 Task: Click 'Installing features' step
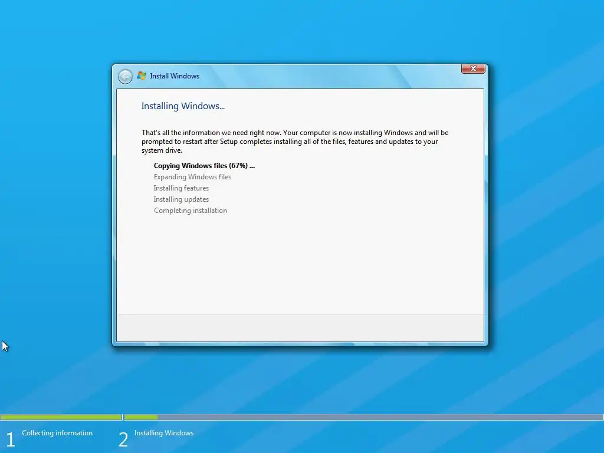point(181,188)
